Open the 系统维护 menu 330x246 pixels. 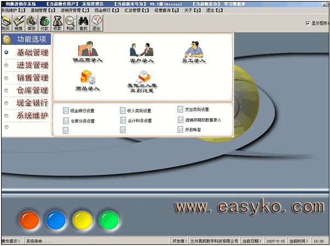[13, 10]
